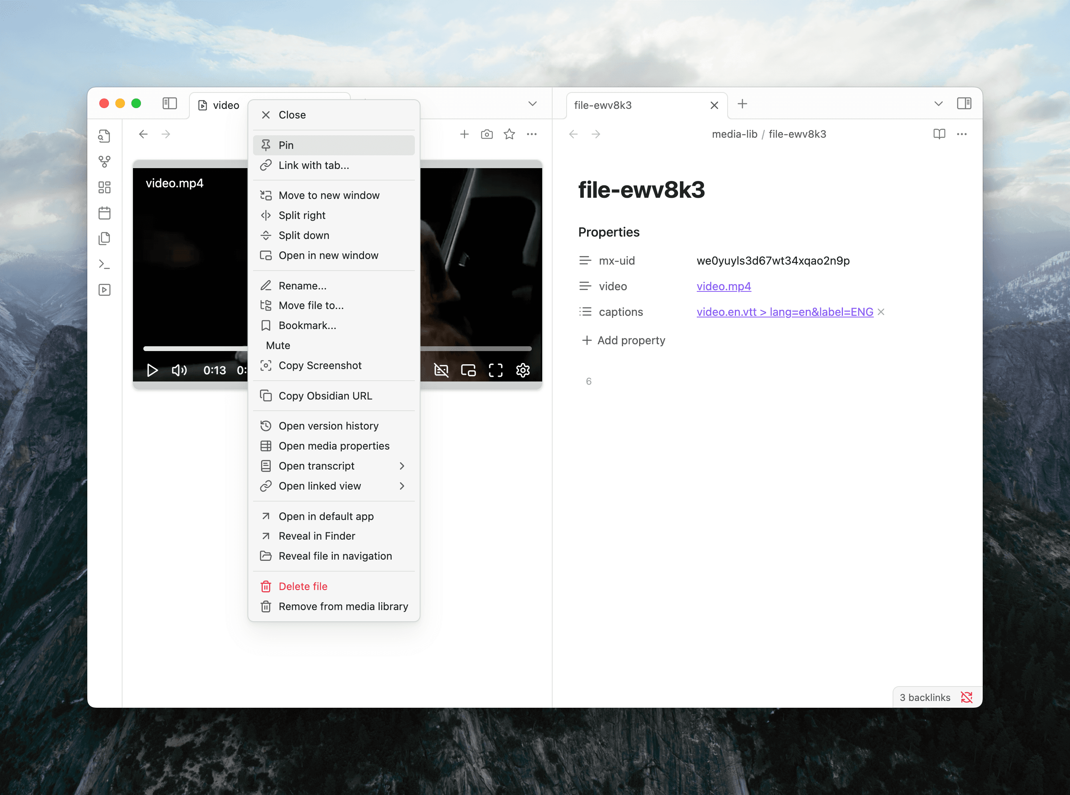Toggle the left sidebar panel
Viewport: 1070px width, 795px height.
169,103
